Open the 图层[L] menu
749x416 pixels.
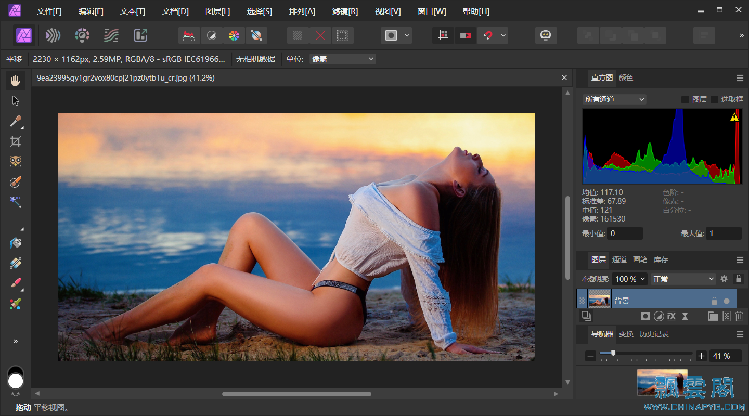(218, 11)
